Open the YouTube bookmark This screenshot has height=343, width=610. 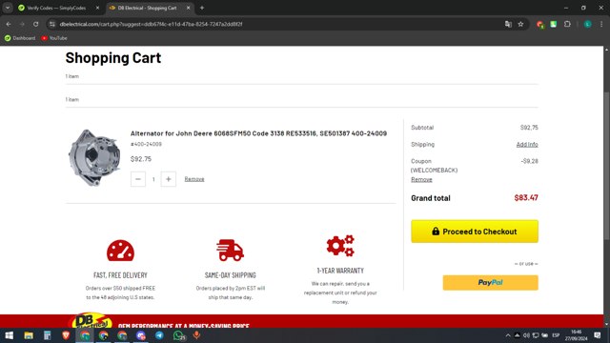point(54,38)
